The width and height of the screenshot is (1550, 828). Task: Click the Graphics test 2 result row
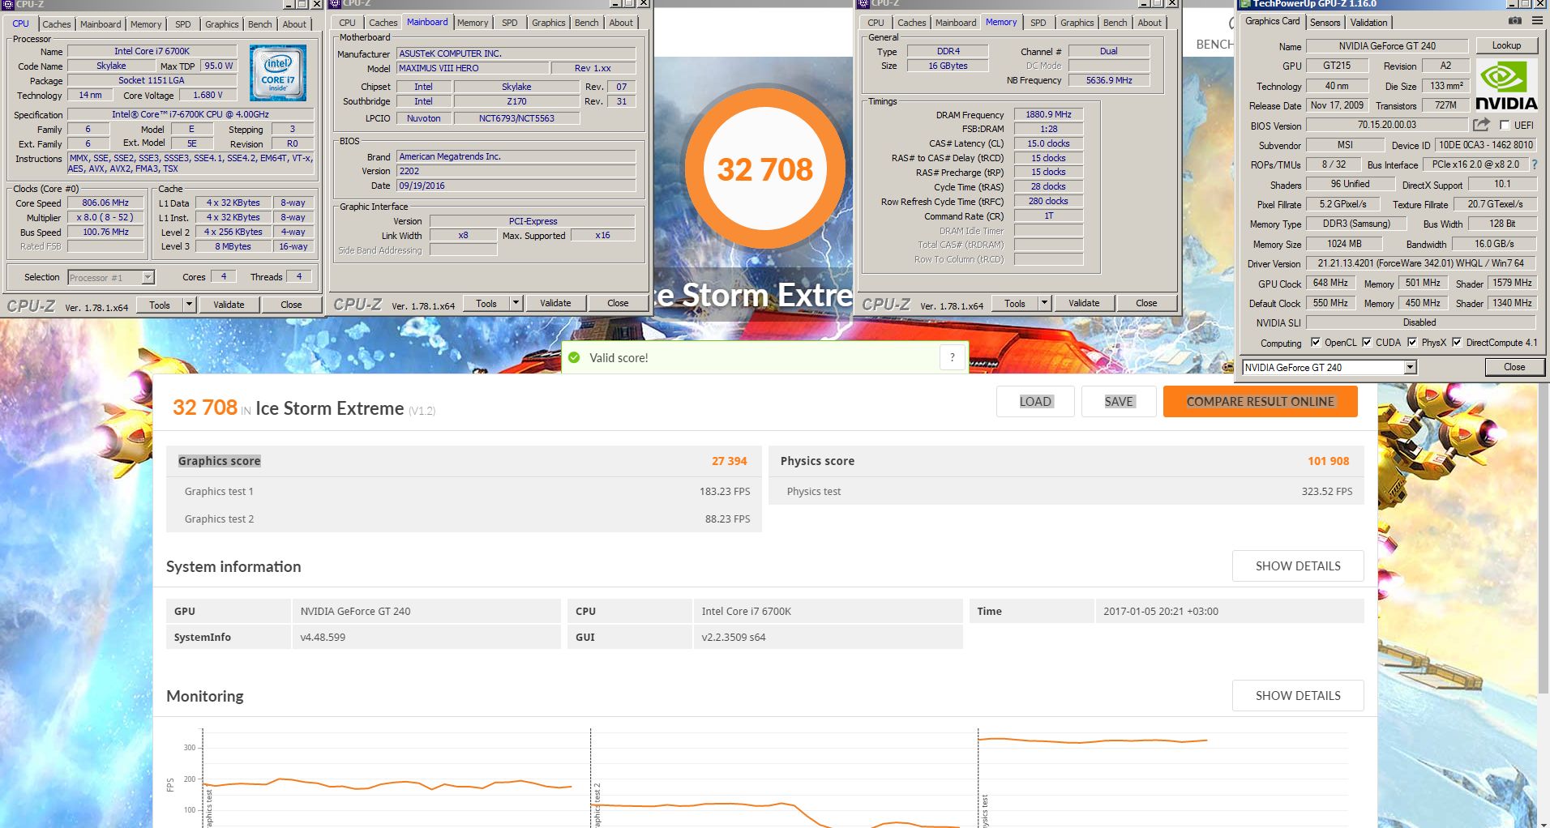pos(464,519)
